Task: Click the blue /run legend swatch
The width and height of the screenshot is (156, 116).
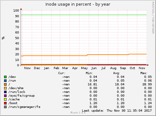Action: (x=5, y=81)
